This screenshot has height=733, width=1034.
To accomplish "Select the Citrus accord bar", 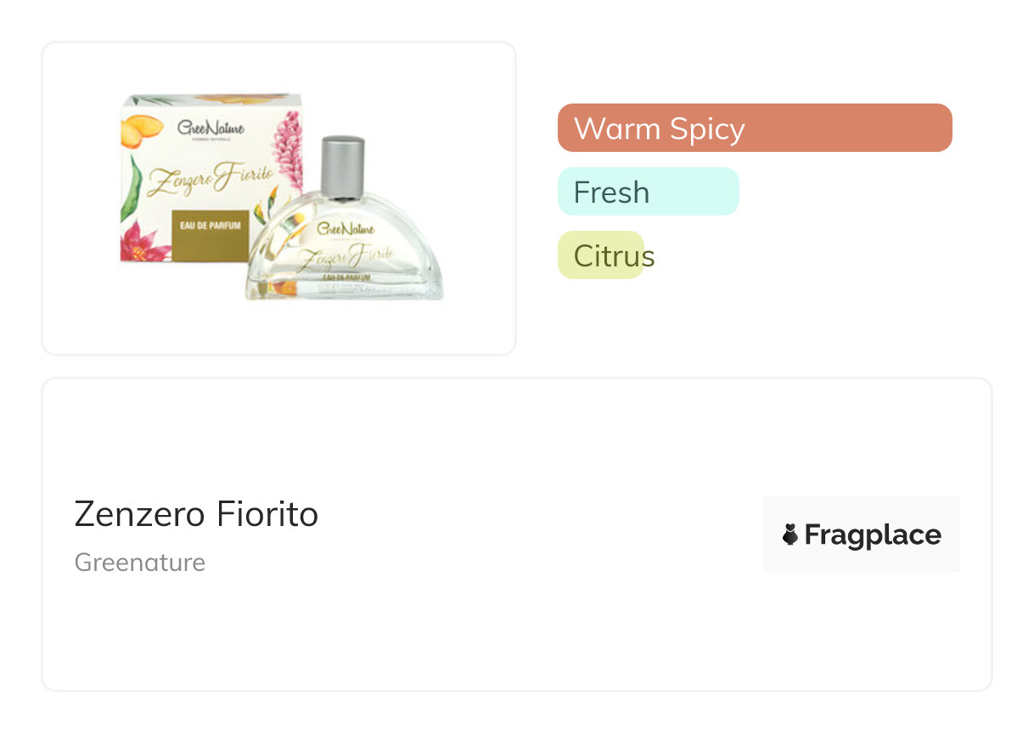I will coord(601,255).
